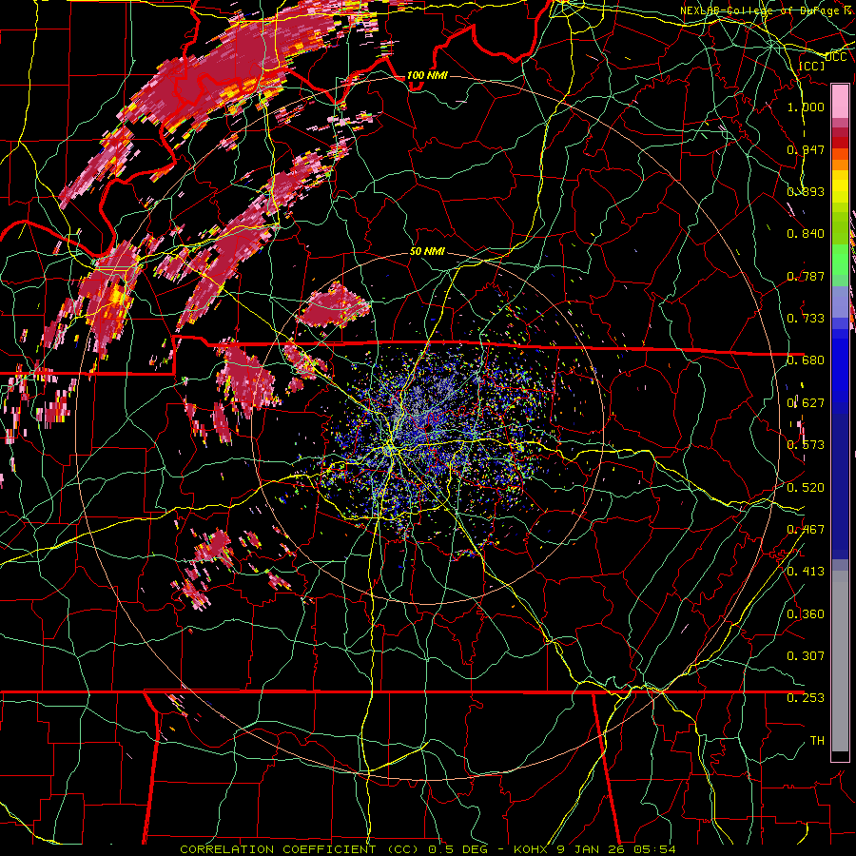Viewport: 856px width, 856px height.
Task: Click the 100 NMI range ring label
Action: [x=427, y=75]
